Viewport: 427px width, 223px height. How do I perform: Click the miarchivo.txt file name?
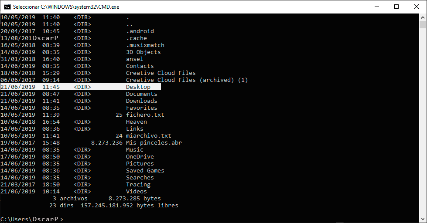pos(148,136)
